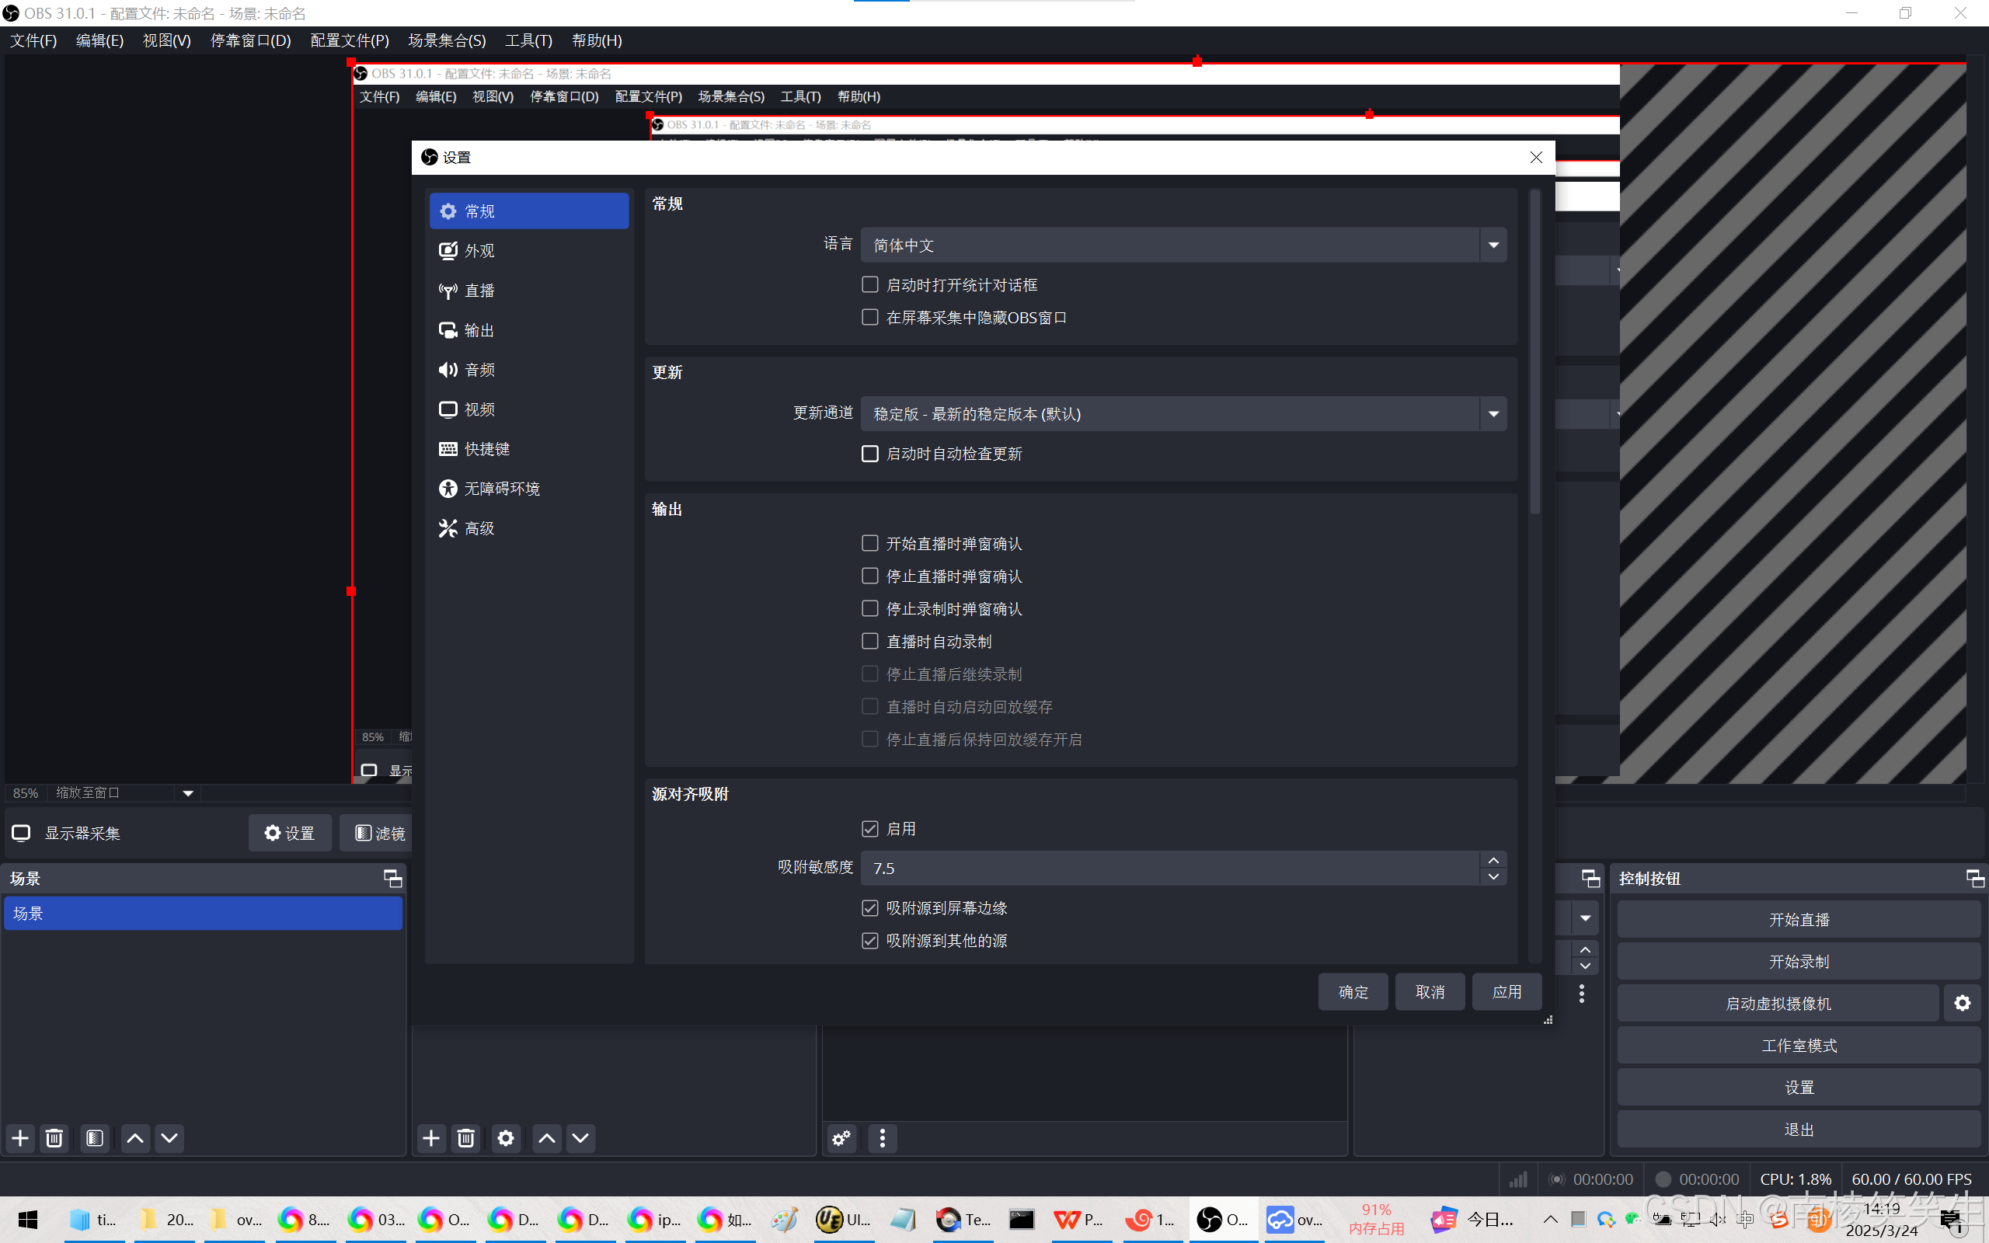Image resolution: width=1989 pixels, height=1243 pixels.
Task: Open the 工具(T) menu
Action: (x=528, y=40)
